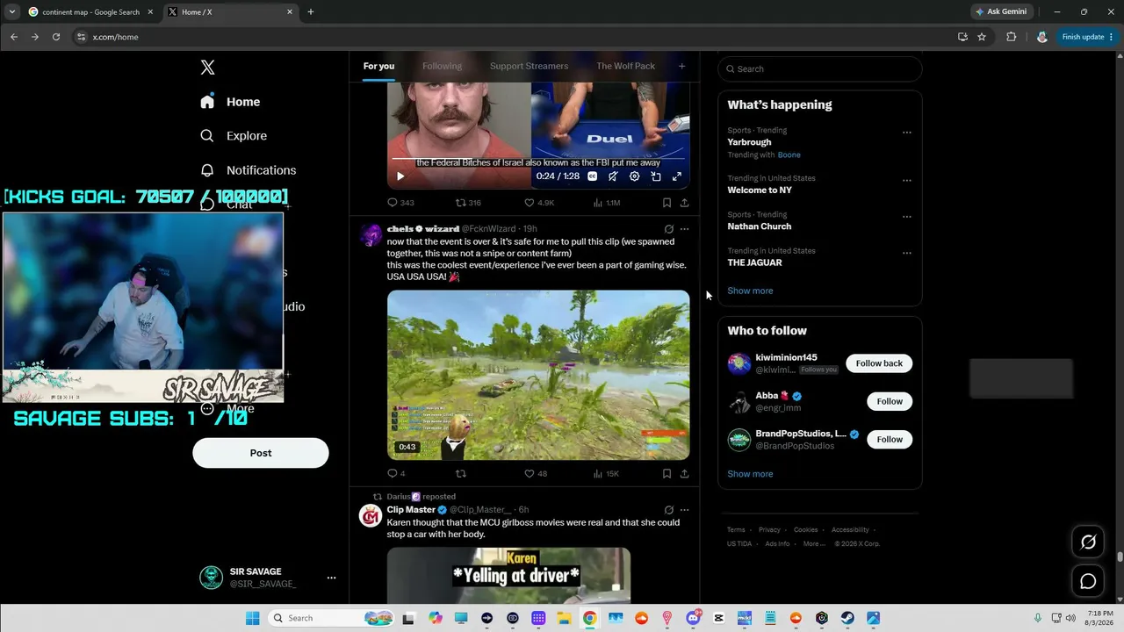This screenshot has width=1124, height=632.
Task: Open the floating Messages chat button
Action: [1088, 581]
